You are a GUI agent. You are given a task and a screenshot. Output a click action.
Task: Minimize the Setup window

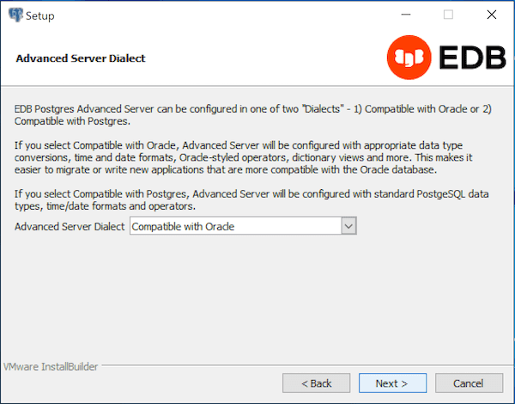404,15
